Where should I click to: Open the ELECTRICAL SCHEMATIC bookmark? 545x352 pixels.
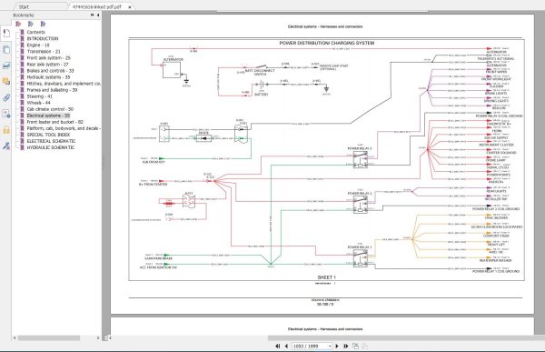coord(51,141)
